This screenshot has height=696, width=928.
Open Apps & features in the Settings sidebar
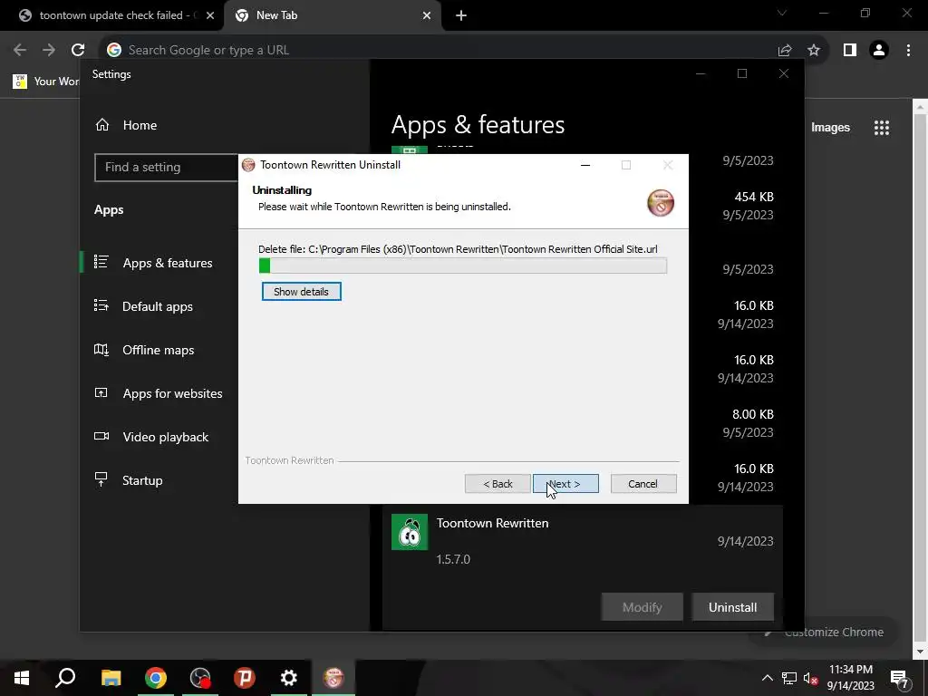[168, 263]
